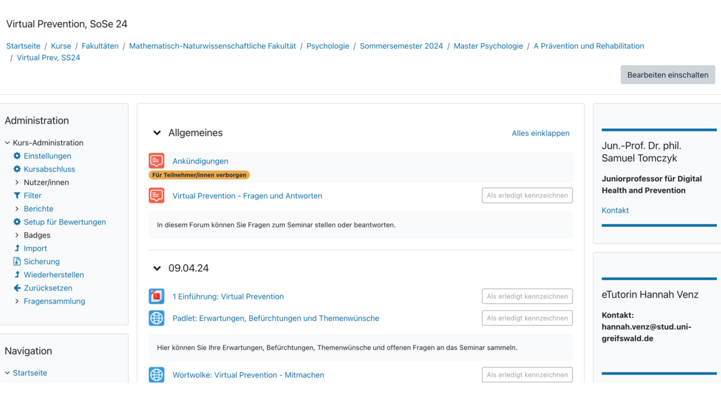Click the Zurücksetzen left arrow icon
This screenshot has width=721, height=405.
(17, 288)
